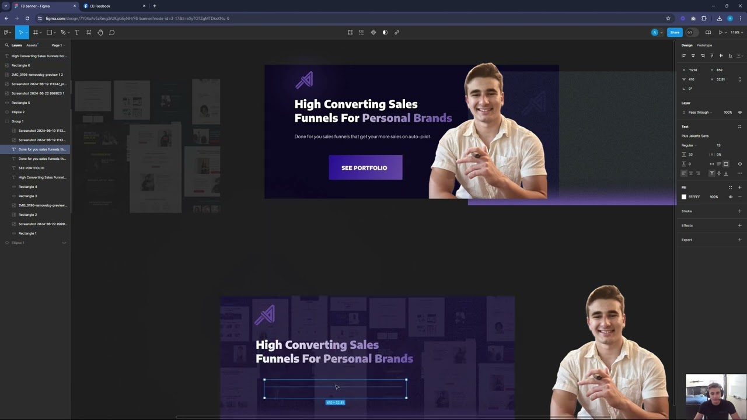747x420 pixels.
Task: Open Present options dropdown arrow
Action: click(725, 32)
